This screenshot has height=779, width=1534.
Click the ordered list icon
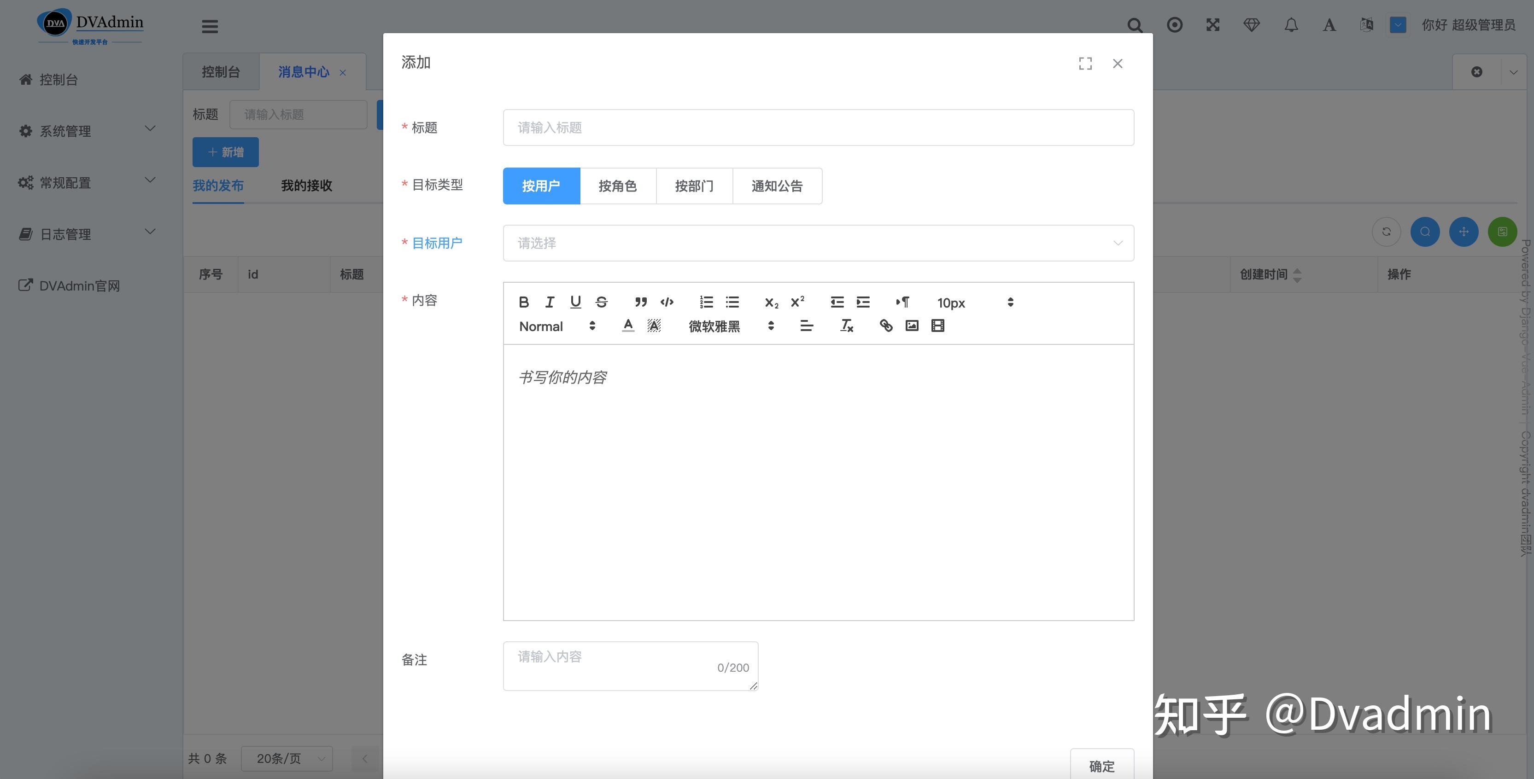tap(706, 302)
